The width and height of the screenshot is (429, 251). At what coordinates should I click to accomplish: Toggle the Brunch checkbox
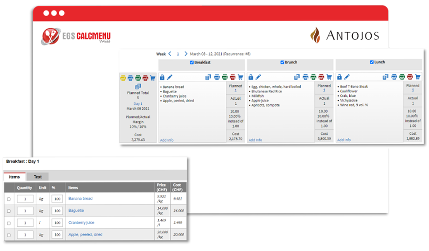283,62
